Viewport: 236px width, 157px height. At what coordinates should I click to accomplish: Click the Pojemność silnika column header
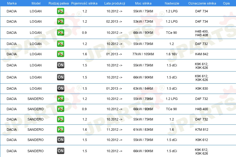coord(84,3)
